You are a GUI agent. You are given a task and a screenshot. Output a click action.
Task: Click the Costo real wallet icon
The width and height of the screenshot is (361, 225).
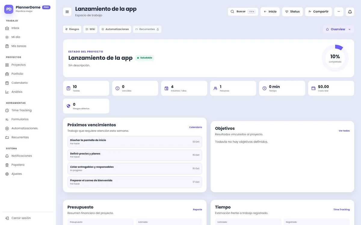coord(313,88)
